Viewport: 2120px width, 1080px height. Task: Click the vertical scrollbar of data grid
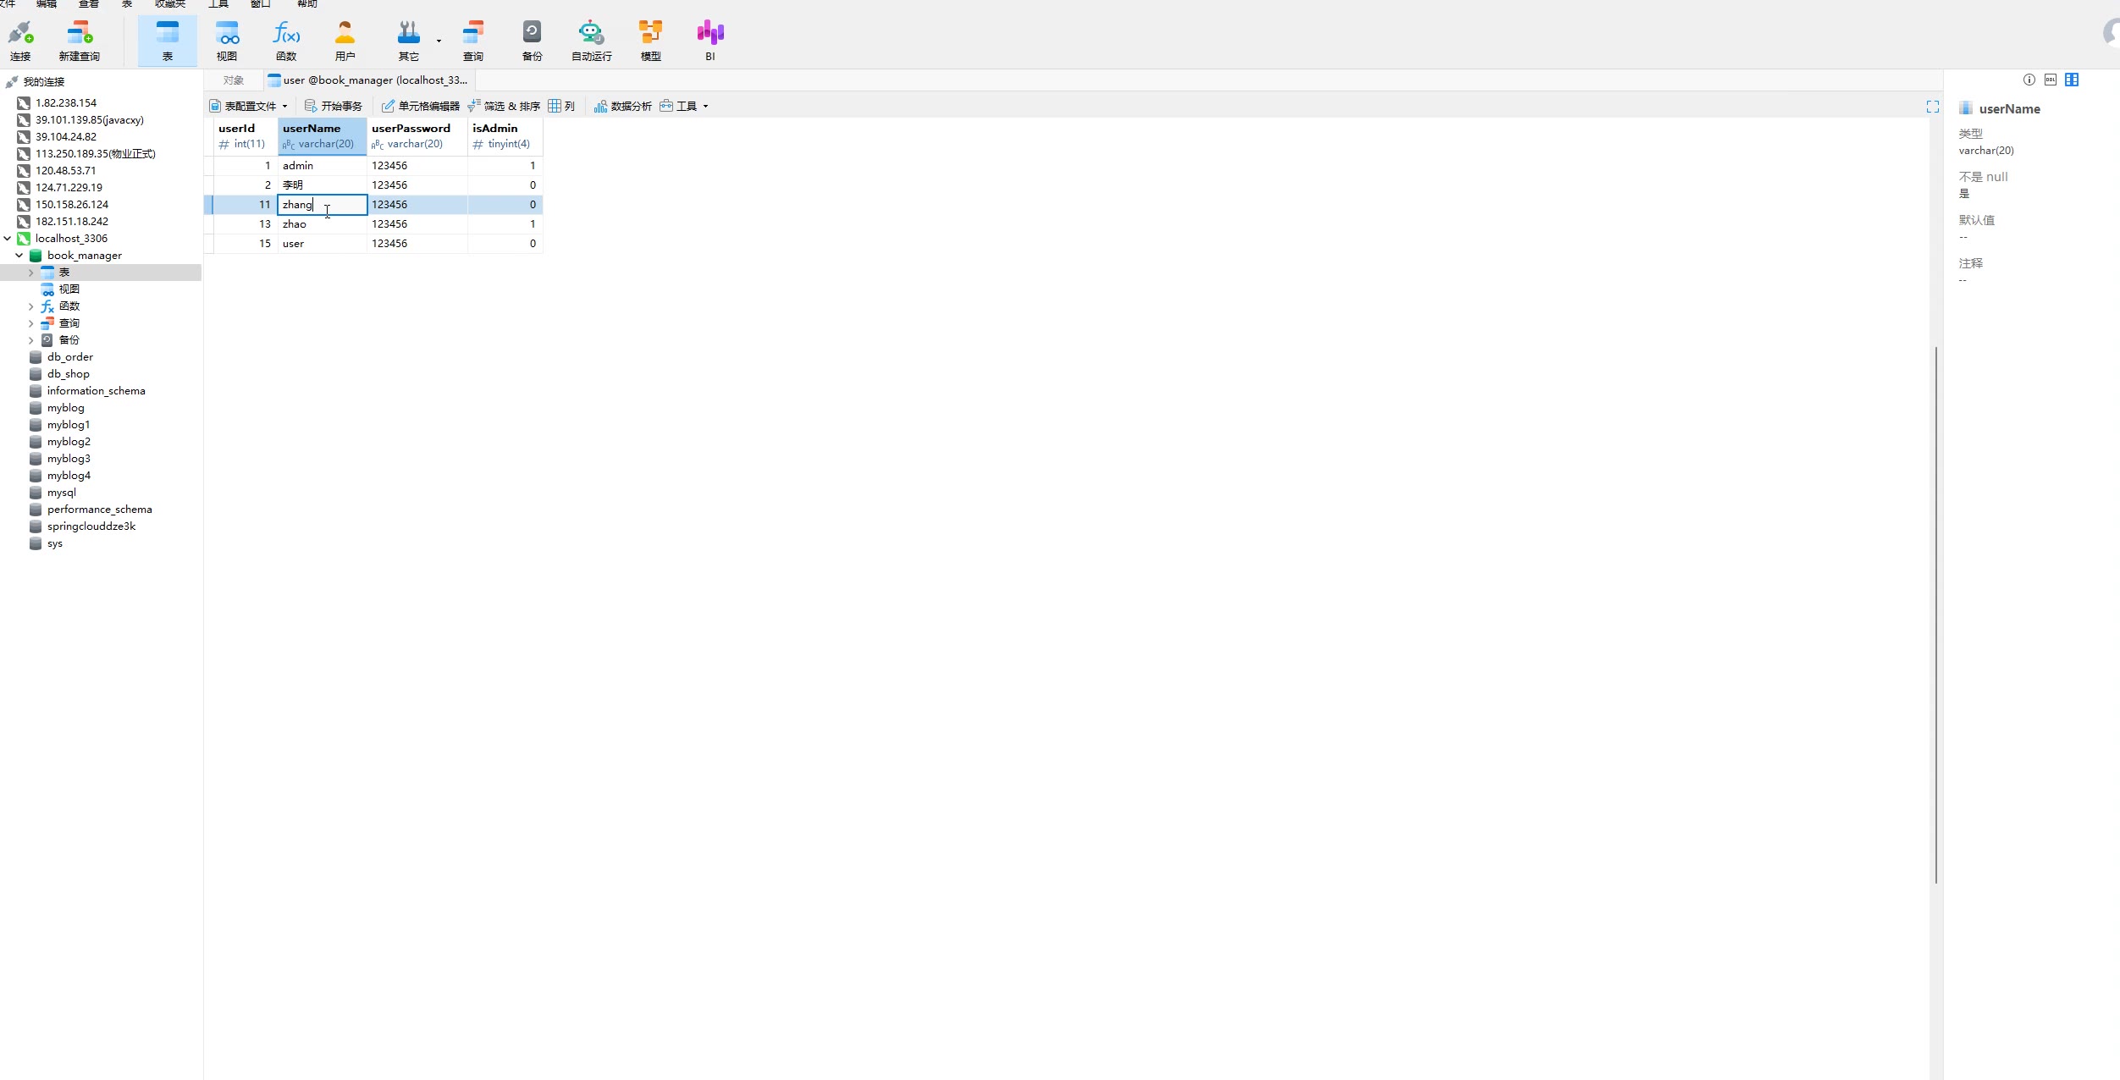(1935, 614)
